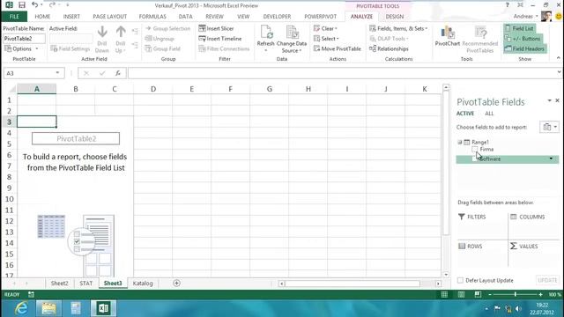The image size is (564, 317).
Task: Check the Software field checkbox
Action: tap(475, 158)
